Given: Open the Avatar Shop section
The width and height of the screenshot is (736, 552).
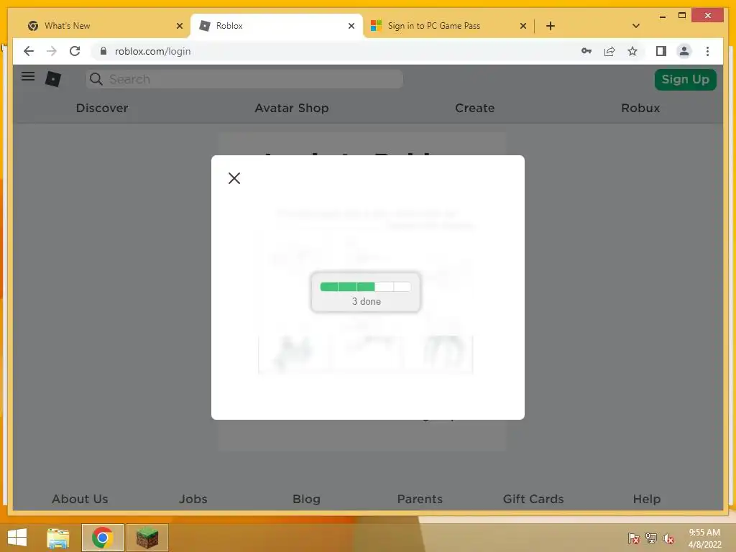Looking at the screenshot, I should pyautogui.click(x=292, y=108).
